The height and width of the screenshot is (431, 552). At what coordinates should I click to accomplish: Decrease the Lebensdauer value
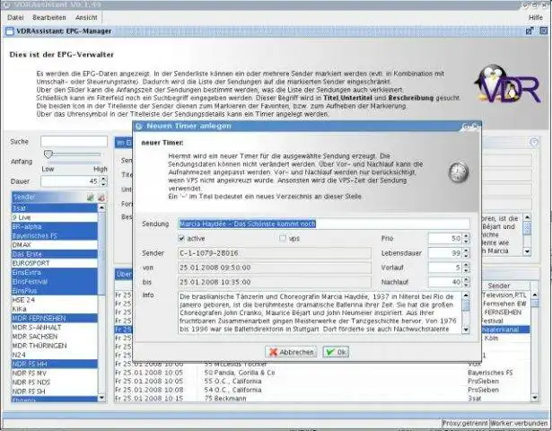(467, 256)
